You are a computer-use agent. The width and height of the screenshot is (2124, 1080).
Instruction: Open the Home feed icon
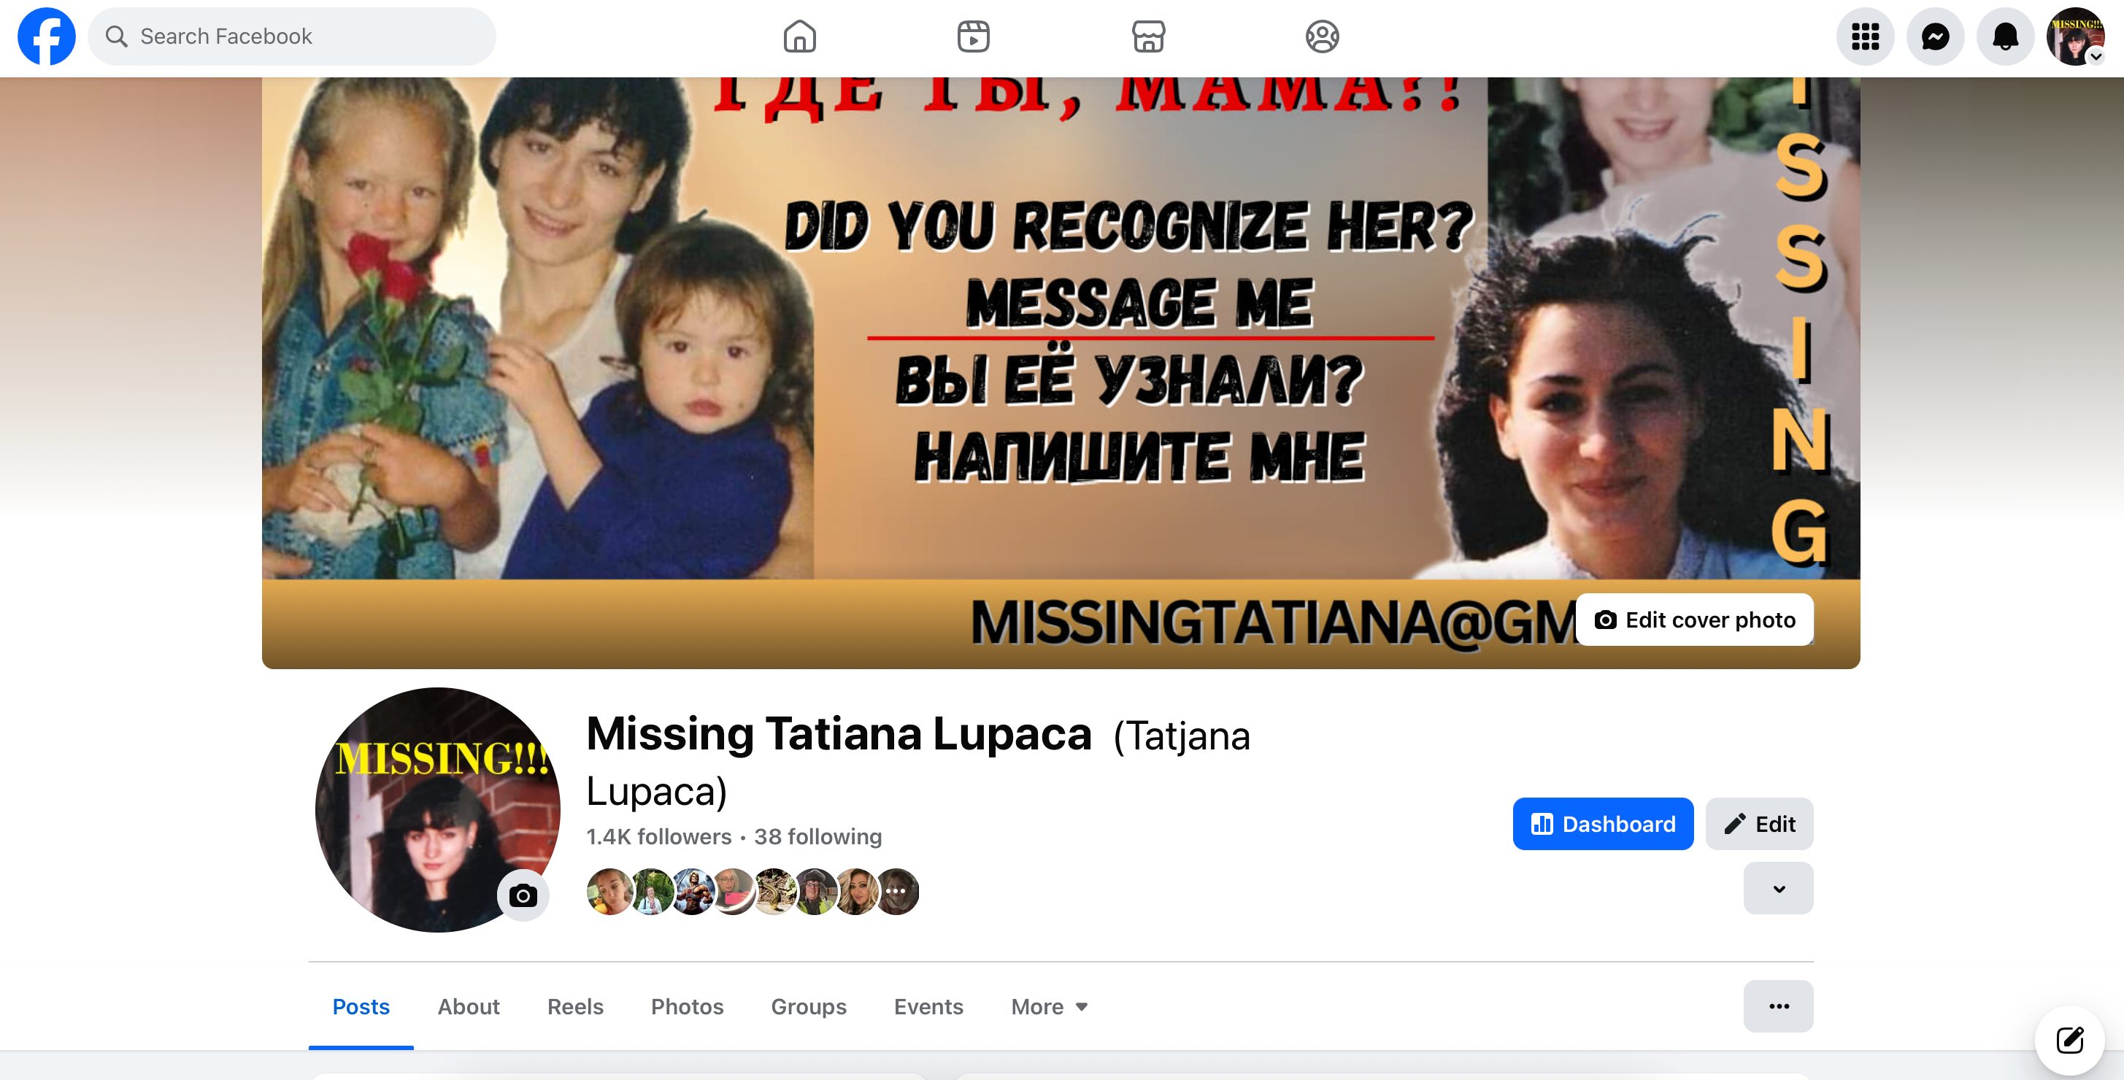coord(799,36)
